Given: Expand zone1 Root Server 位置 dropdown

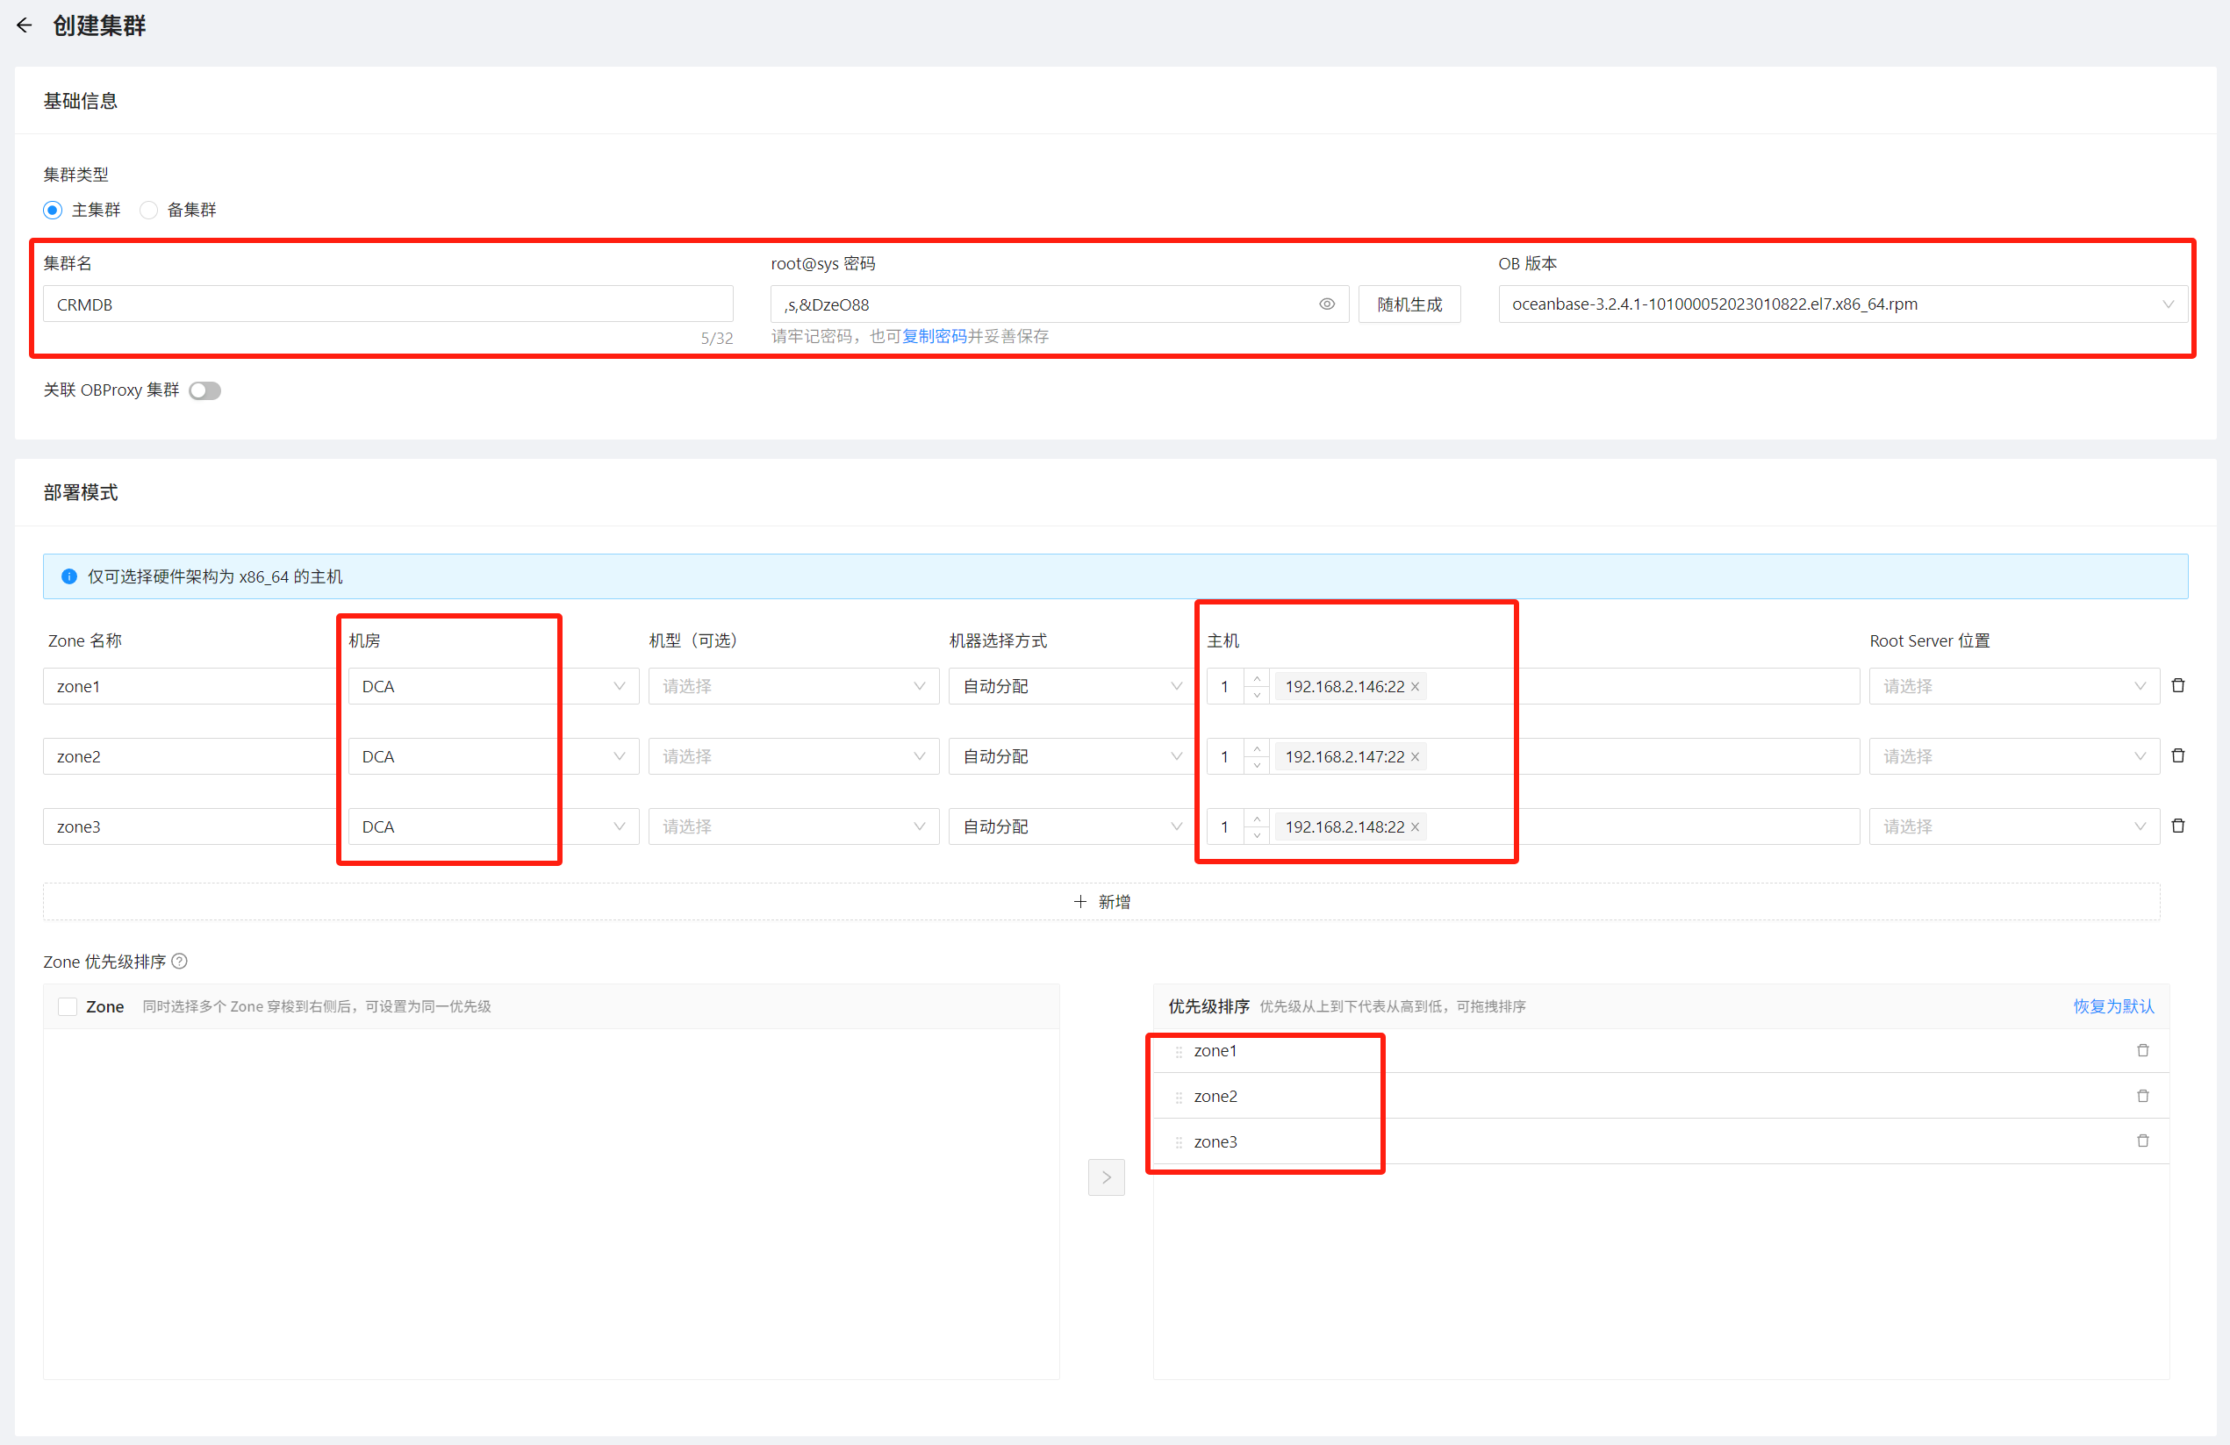Looking at the screenshot, I should [x=2012, y=686].
